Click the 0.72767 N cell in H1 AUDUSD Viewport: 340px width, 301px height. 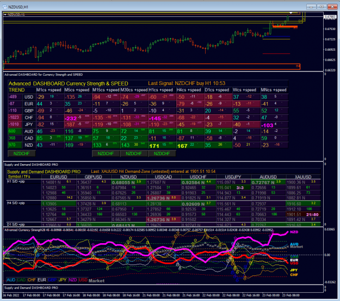point(268,182)
